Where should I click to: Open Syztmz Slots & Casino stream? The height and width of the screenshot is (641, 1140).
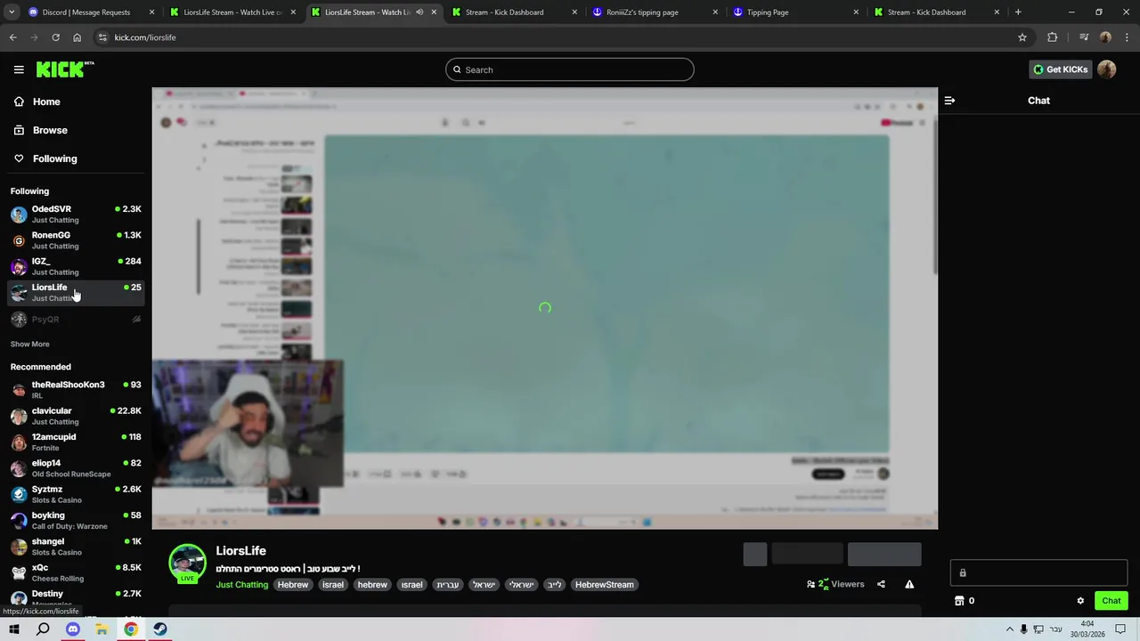coord(76,494)
